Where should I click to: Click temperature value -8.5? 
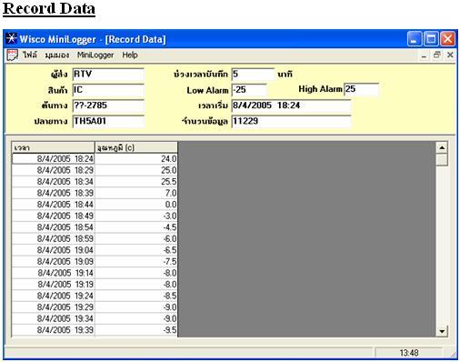136,296
